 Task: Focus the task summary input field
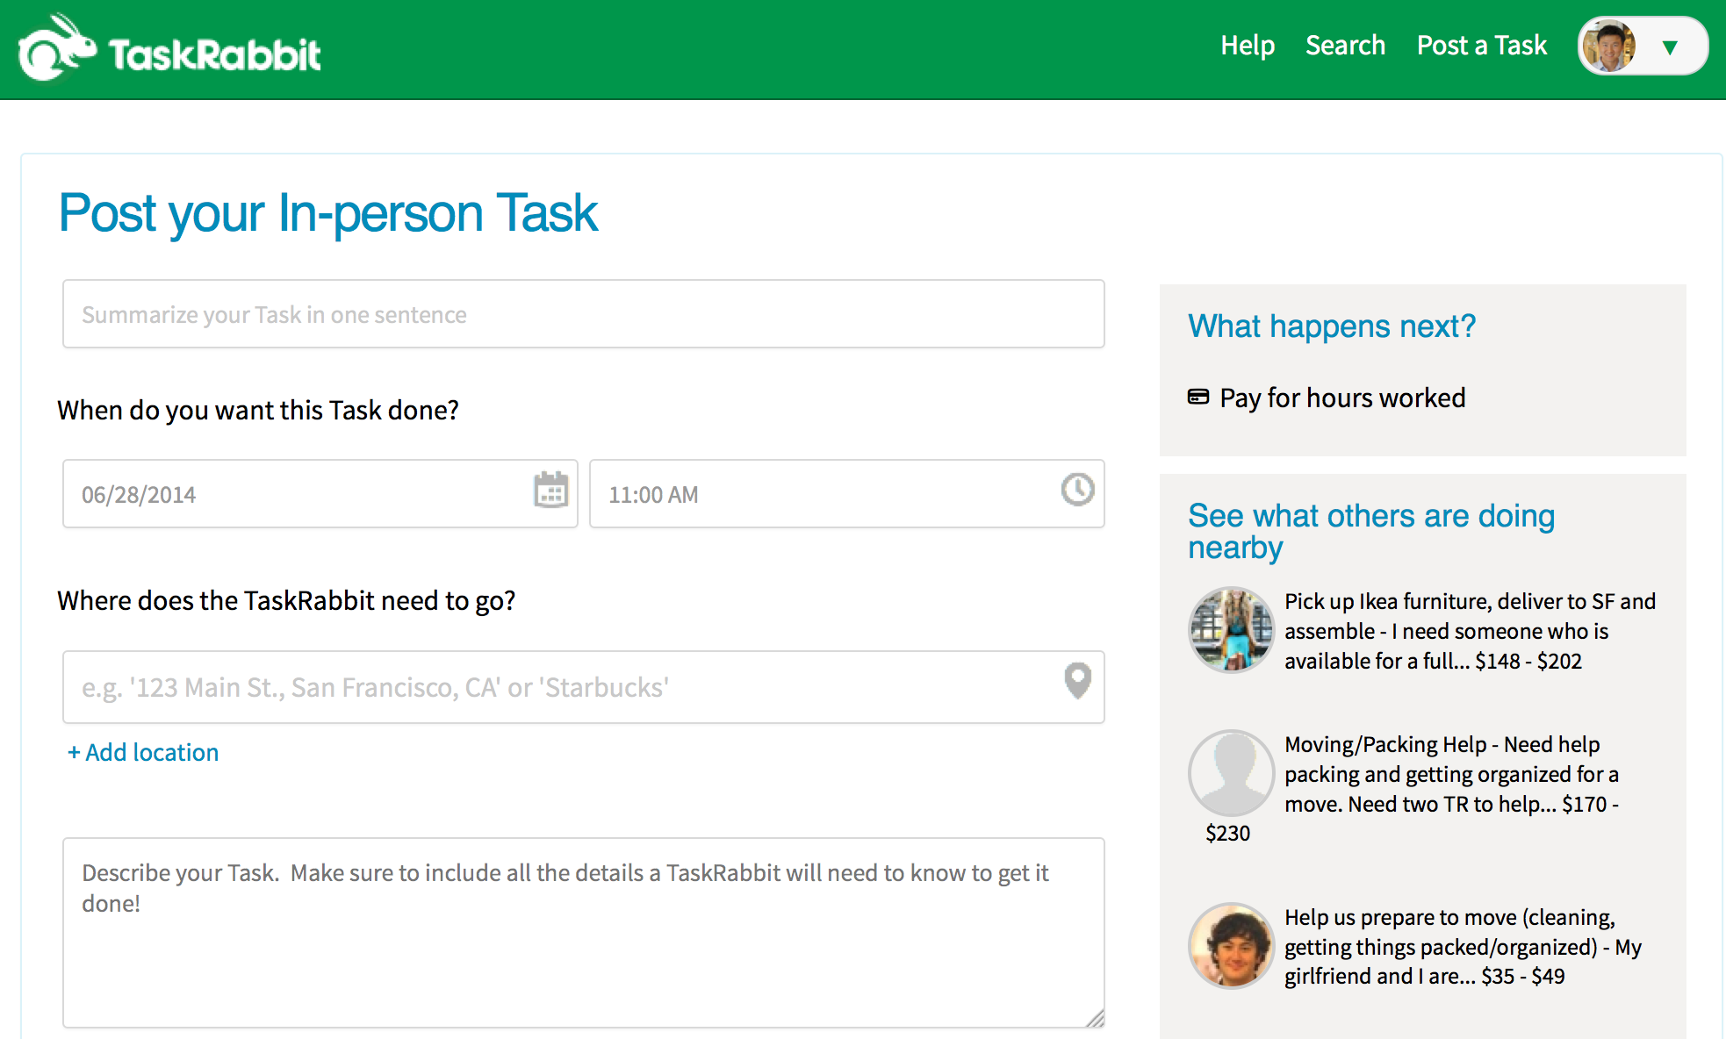pos(583,314)
